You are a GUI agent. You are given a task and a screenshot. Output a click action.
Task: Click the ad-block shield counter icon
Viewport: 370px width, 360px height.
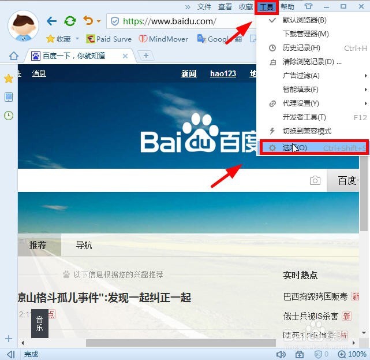[x=321, y=354]
